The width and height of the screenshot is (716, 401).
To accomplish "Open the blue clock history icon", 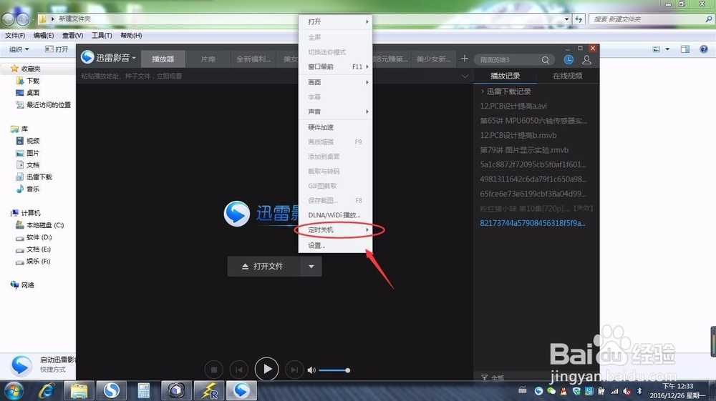I will (569, 60).
